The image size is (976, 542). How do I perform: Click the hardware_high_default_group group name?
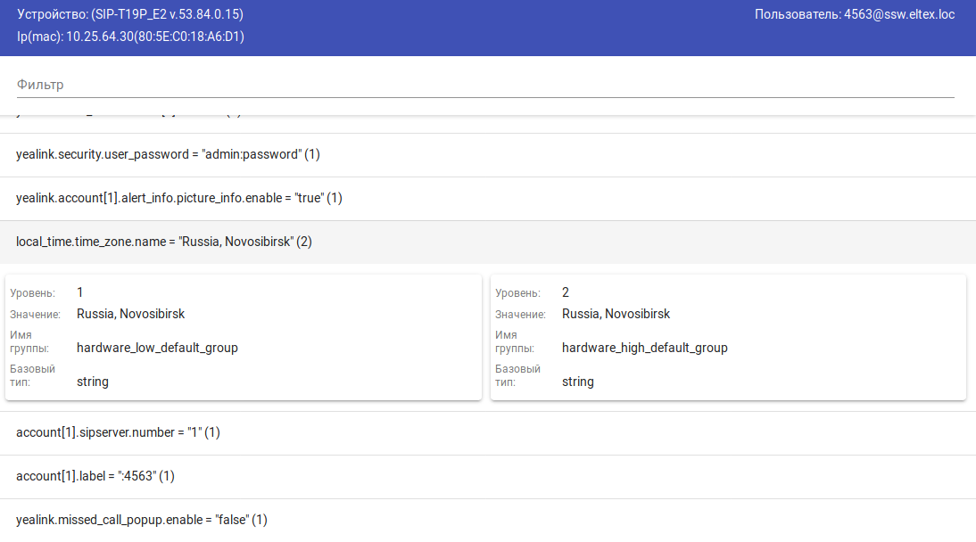coord(645,348)
